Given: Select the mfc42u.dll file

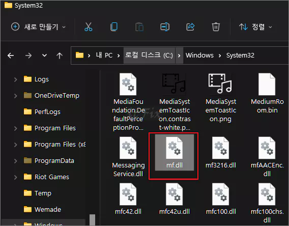Looking at the screenshot, I should 175,199.
